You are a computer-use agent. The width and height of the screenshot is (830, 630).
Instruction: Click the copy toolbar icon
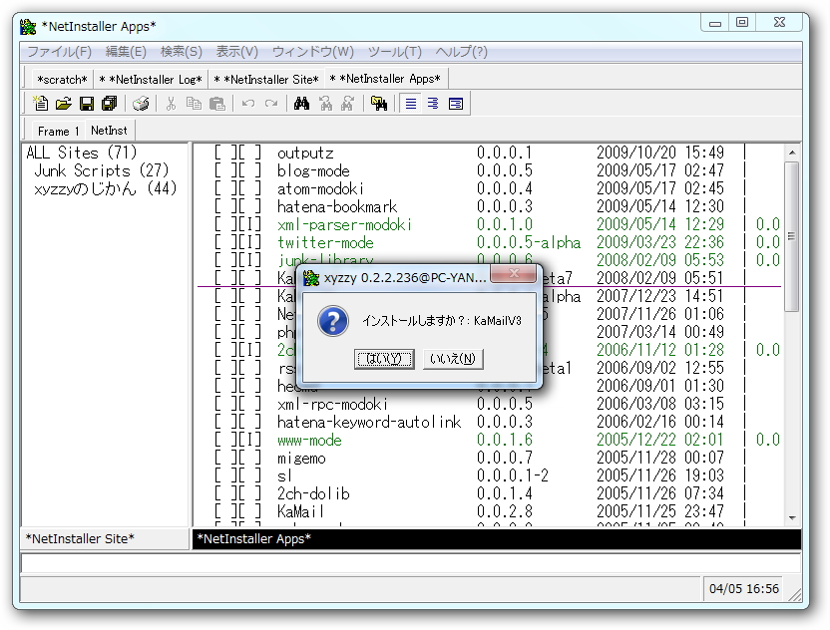[194, 103]
